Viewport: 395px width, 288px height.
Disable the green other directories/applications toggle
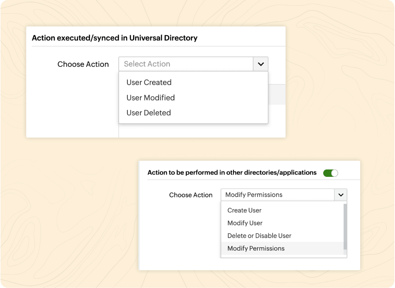[x=330, y=173]
